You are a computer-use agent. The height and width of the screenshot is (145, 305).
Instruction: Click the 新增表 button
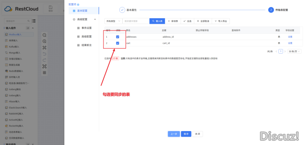click(x=173, y=21)
